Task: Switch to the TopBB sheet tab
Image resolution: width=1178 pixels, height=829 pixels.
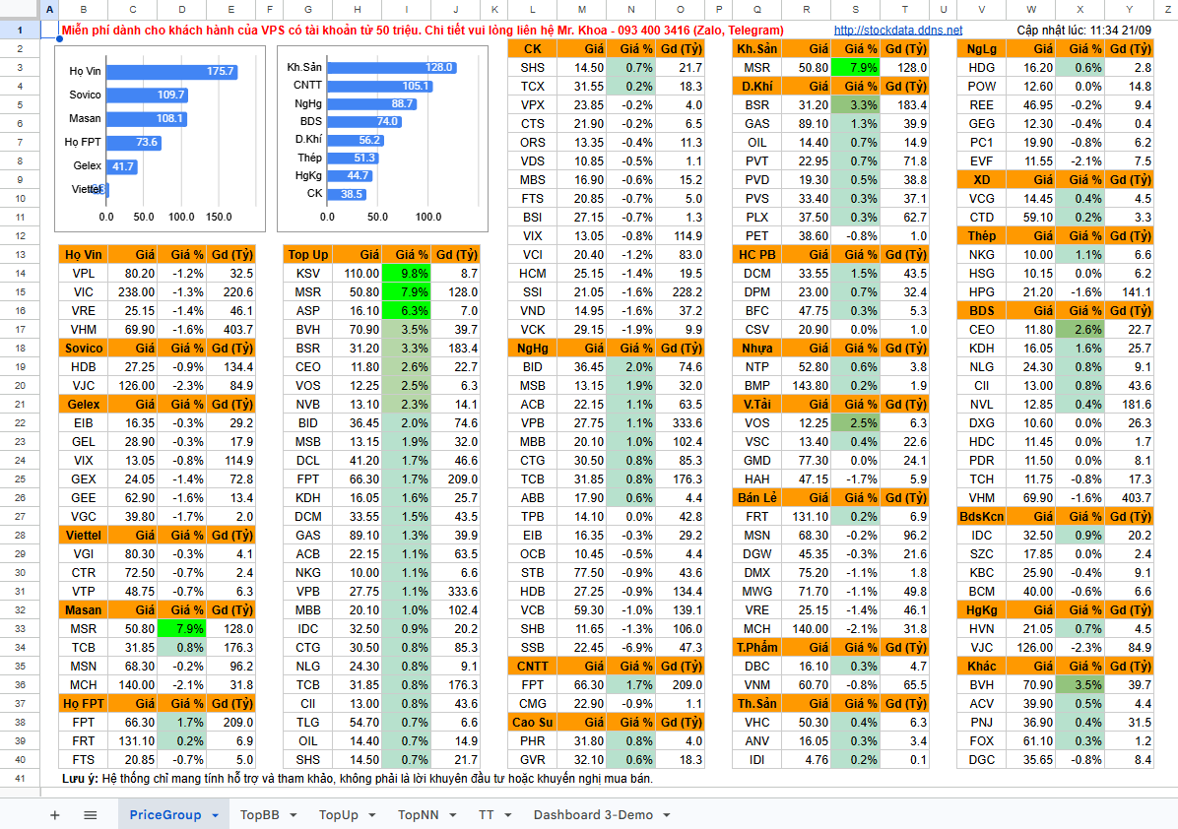Action: 259,815
